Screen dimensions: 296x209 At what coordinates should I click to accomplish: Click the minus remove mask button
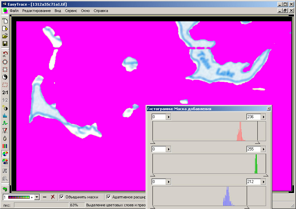tap(45, 197)
